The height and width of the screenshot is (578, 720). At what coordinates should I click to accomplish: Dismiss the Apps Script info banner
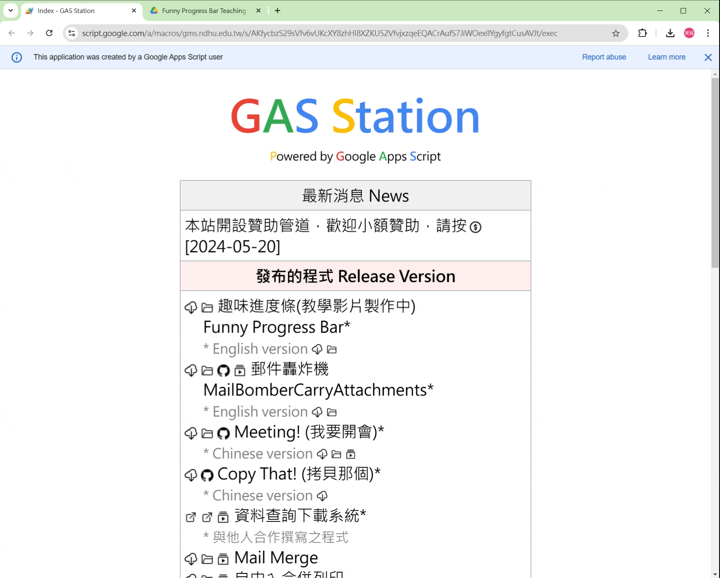(x=708, y=57)
